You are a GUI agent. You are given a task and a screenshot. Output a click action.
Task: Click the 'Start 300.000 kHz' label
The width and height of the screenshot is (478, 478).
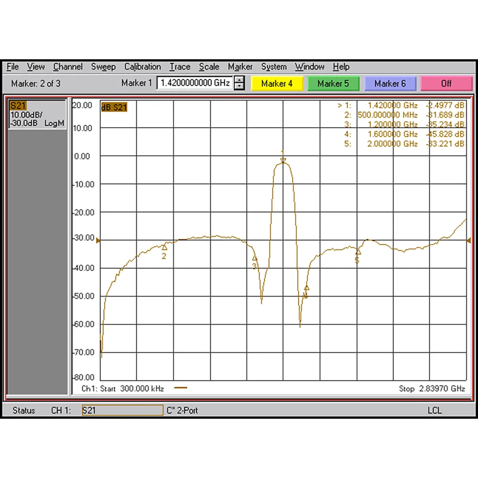pos(132,389)
